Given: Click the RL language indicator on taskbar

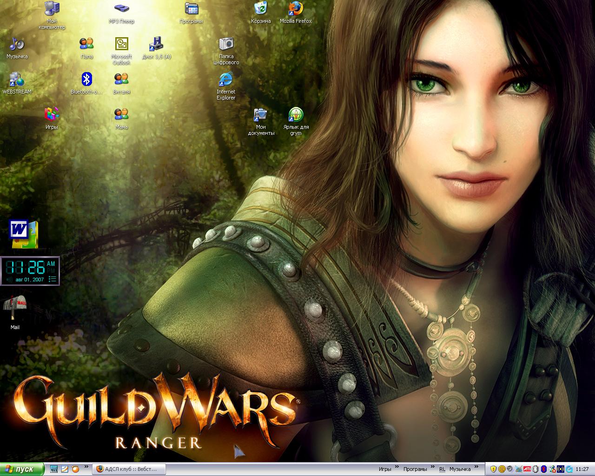Looking at the screenshot, I should pos(442,469).
